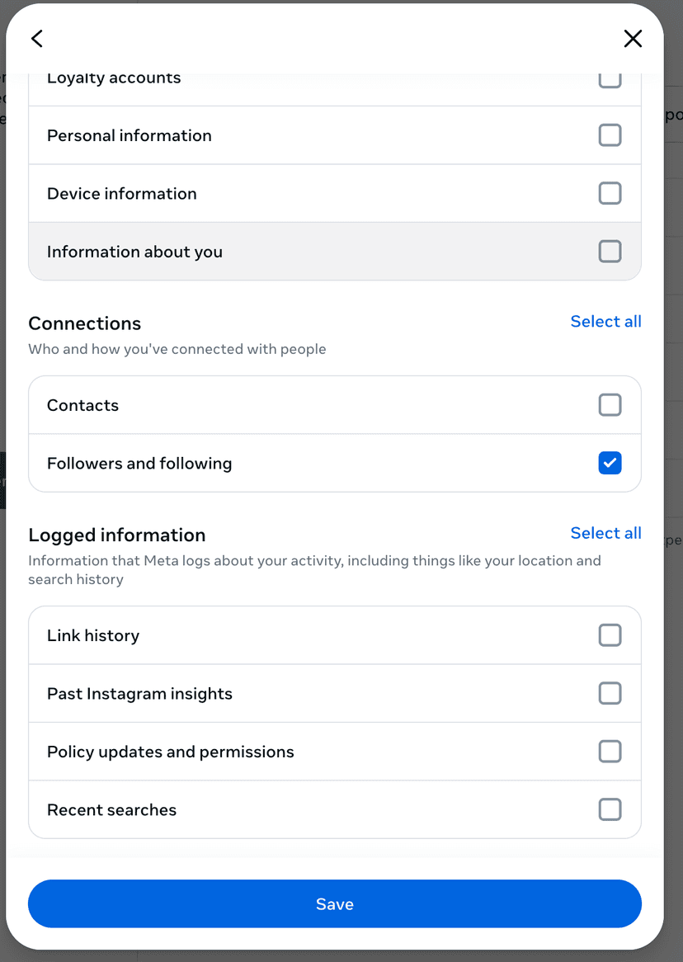Check the Device information box
Viewport: 683px width, 962px height.
click(610, 193)
